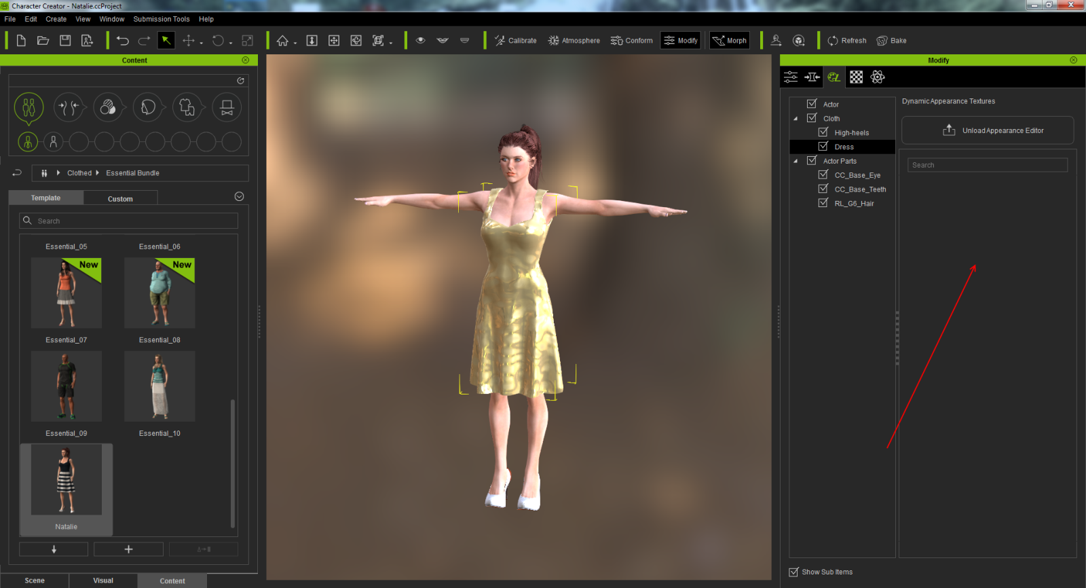This screenshot has height=588, width=1086.
Task: Open the Hair category in Content
Action: (148, 107)
